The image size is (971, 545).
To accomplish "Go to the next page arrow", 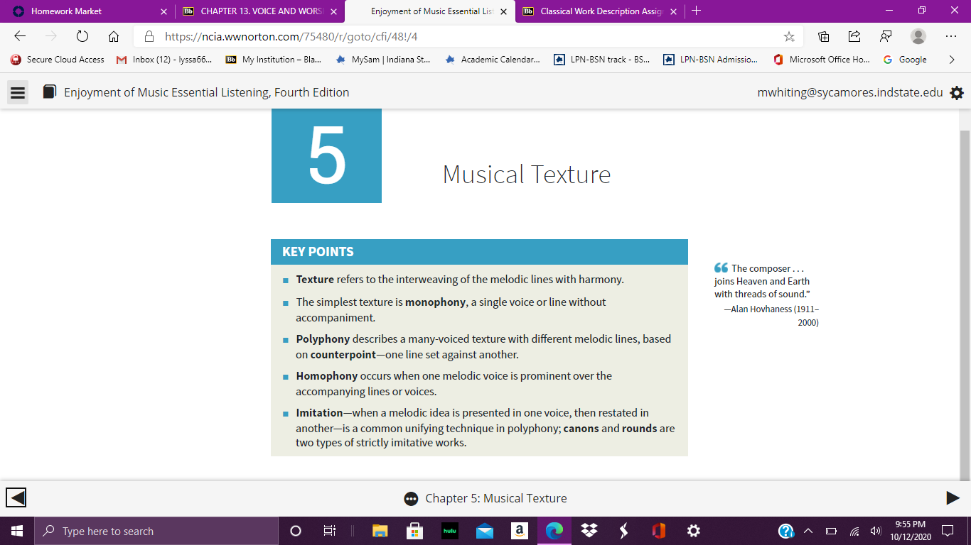I will point(953,498).
